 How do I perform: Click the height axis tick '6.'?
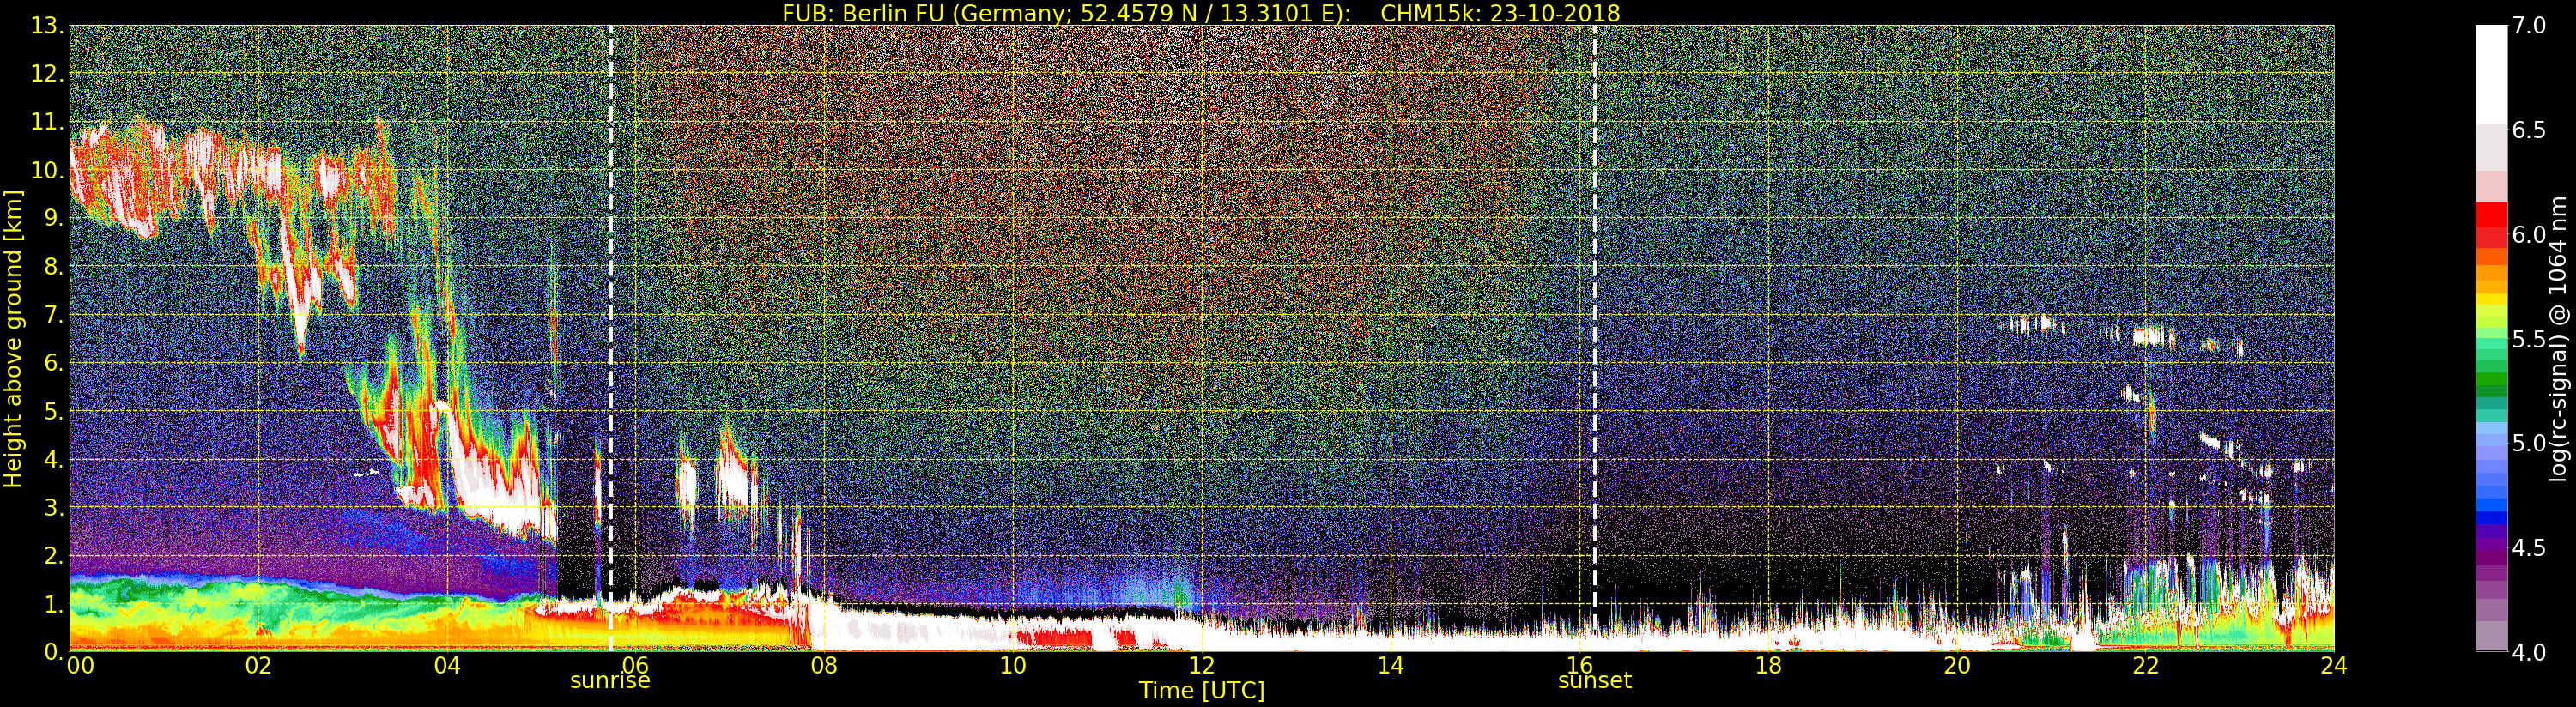(x=55, y=363)
